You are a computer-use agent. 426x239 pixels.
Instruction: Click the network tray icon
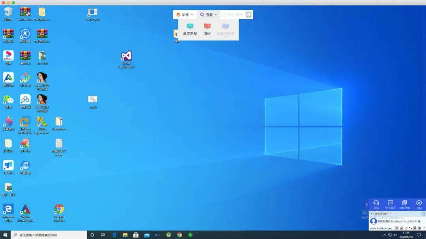(390, 235)
